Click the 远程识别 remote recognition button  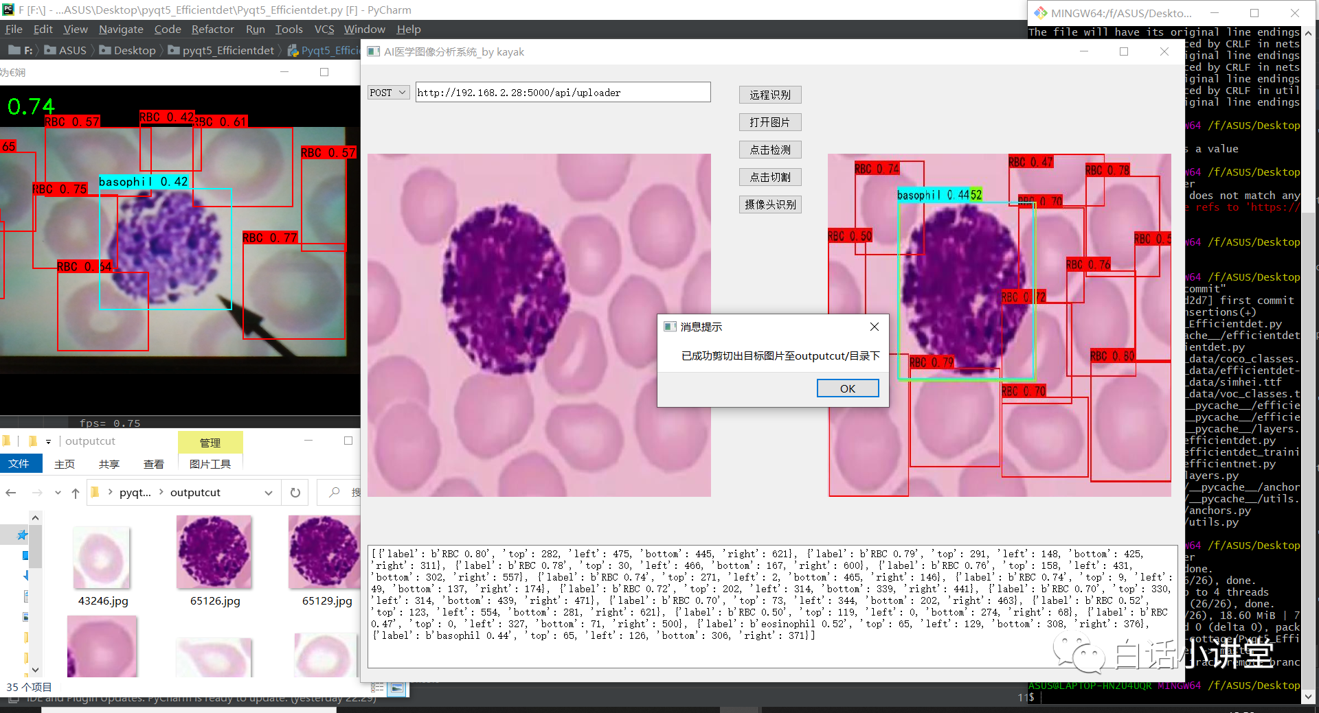pyautogui.click(x=770, y=95)
